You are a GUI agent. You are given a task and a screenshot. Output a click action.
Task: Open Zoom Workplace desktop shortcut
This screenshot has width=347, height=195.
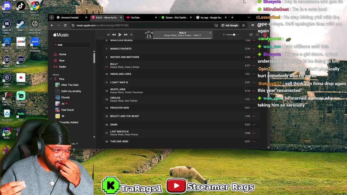pos(35,45)
